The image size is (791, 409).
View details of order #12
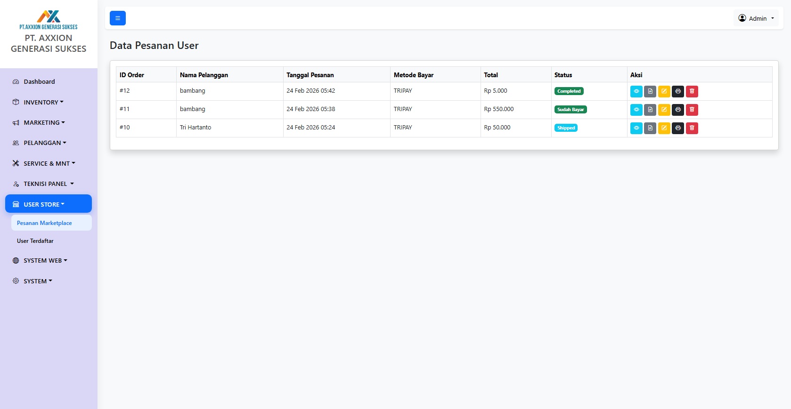coord(636,91)
